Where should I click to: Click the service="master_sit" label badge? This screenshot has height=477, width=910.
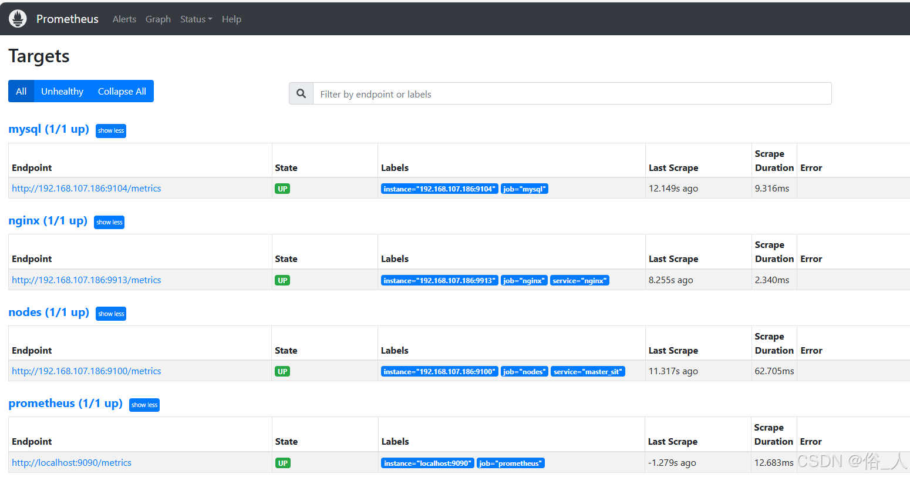[588, 371]
